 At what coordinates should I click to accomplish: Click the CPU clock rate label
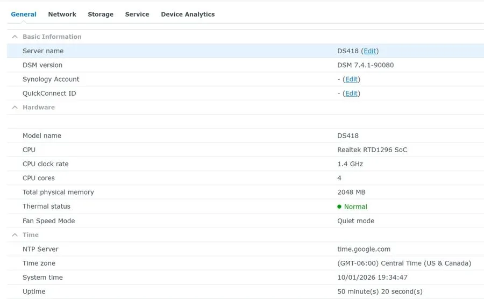[x=45, y=164]
